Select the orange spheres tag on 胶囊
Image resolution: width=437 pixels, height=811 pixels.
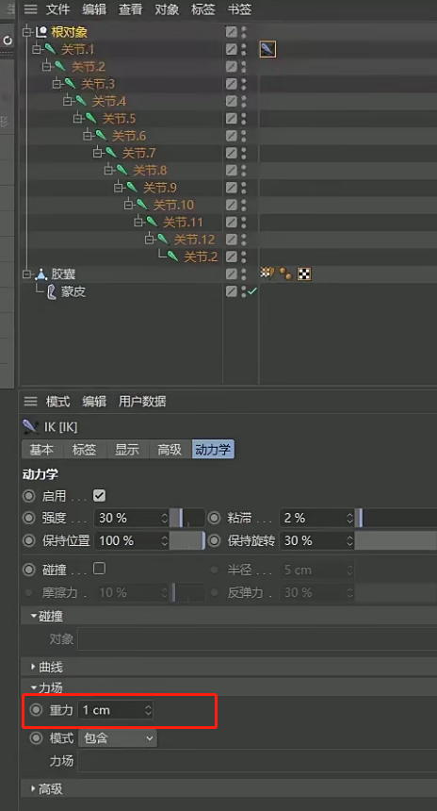coord(285,273)
